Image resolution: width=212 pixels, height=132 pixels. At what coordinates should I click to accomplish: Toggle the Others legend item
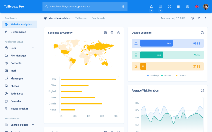181,76
